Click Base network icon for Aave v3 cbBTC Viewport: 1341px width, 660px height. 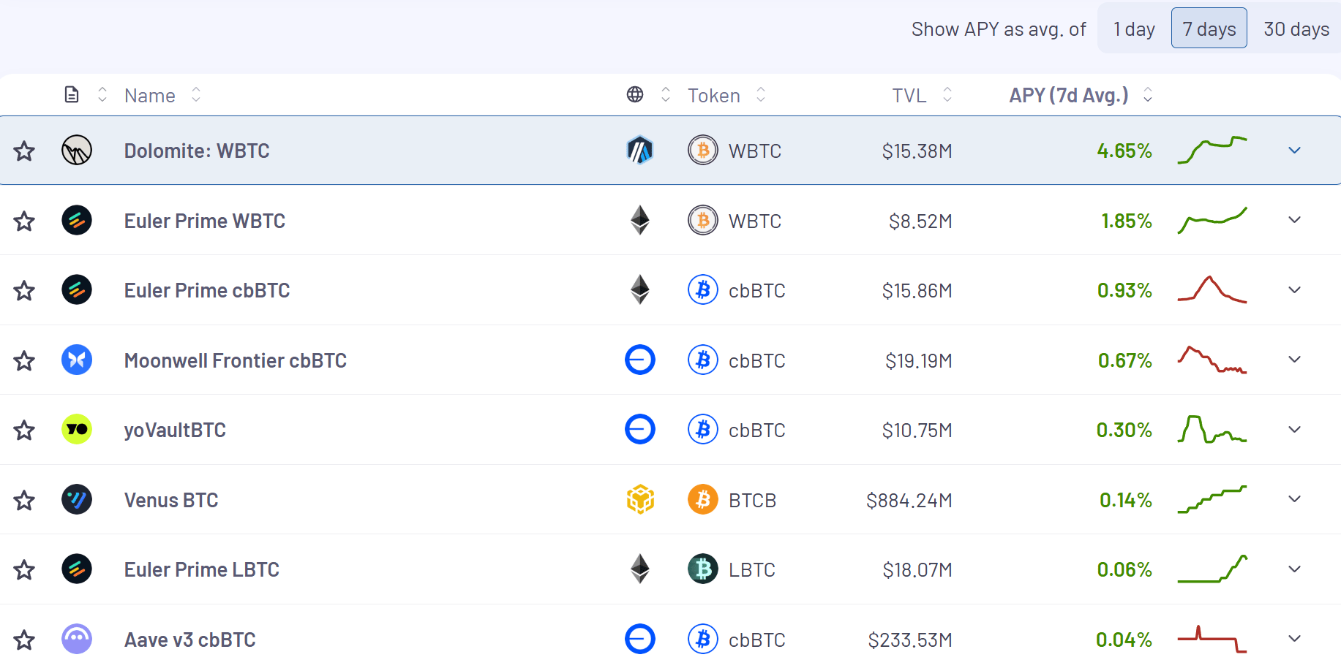pos(640,639)
